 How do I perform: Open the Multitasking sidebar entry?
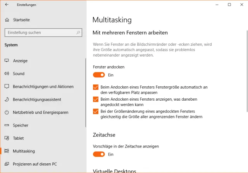pos(24,151)
